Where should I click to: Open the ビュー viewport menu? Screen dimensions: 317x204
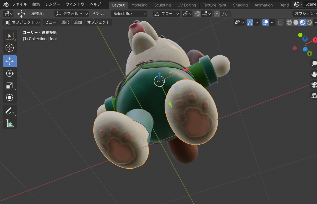[x=50, y=22]
